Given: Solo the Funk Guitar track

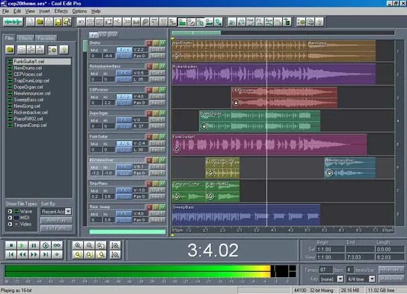Looking at the screenshot, I should click(156, 137).
